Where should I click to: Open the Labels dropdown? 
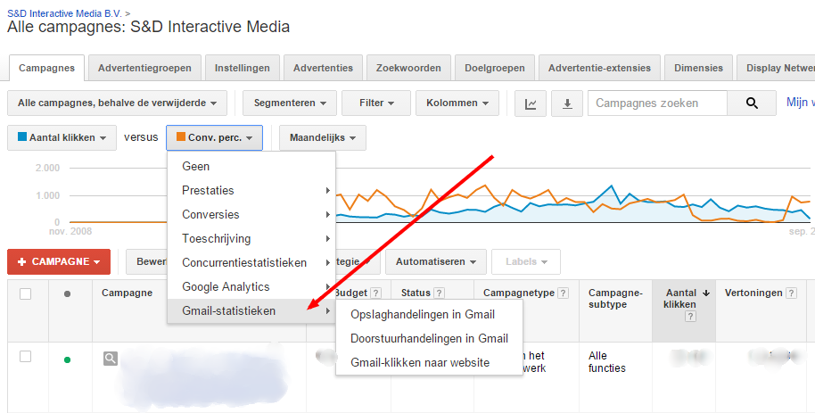coord(526,261)
